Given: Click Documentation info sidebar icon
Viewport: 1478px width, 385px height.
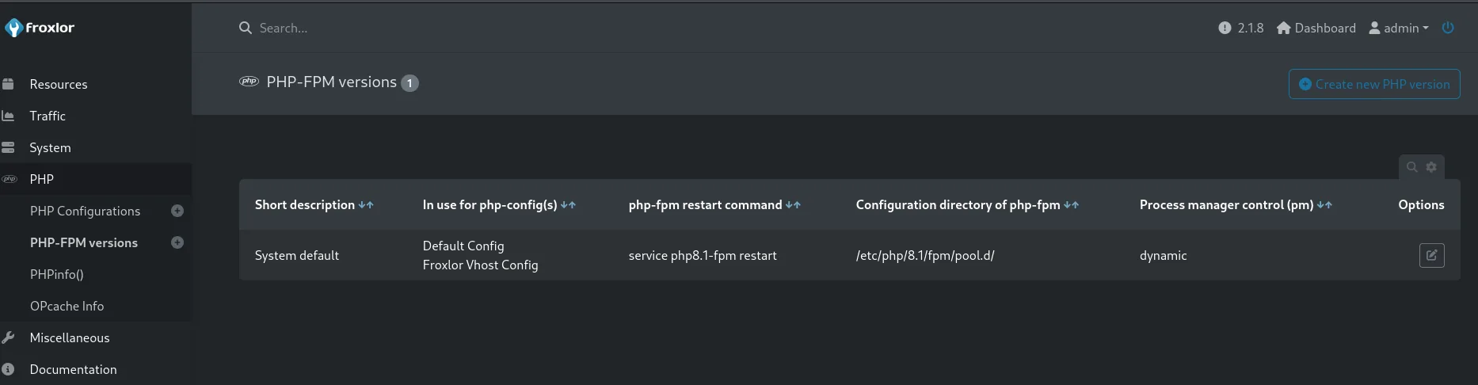Looking at the screenshot, I should [x=8, y=369].
